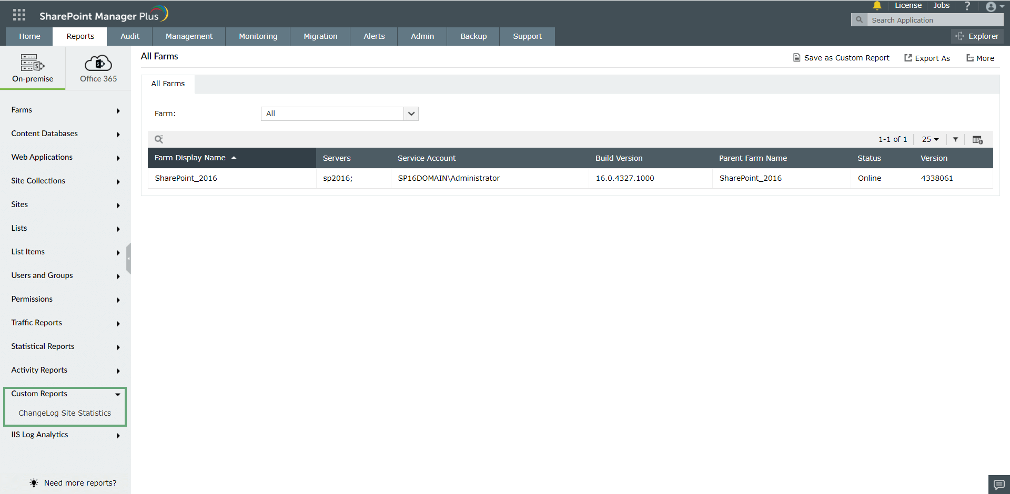Click Save as Custom Report
Viewport: 1010px width, 494px height.
(841, 58)
